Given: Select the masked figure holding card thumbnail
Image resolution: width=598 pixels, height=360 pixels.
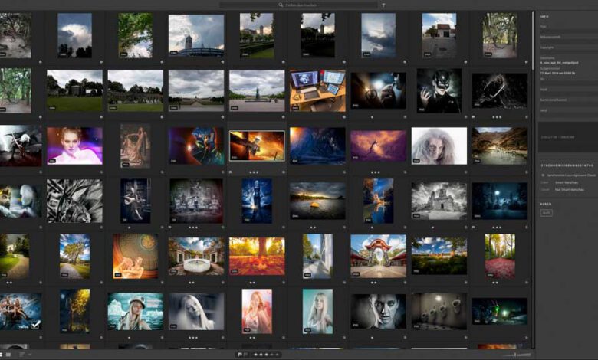Looking at the screenshot, I should click(x=439, y=90).
